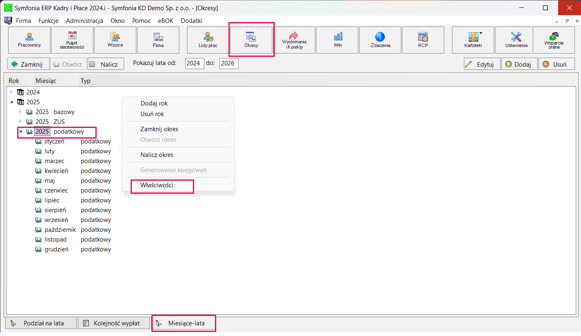
Task: Open the Funkcje menu
Action: point(48,21)
